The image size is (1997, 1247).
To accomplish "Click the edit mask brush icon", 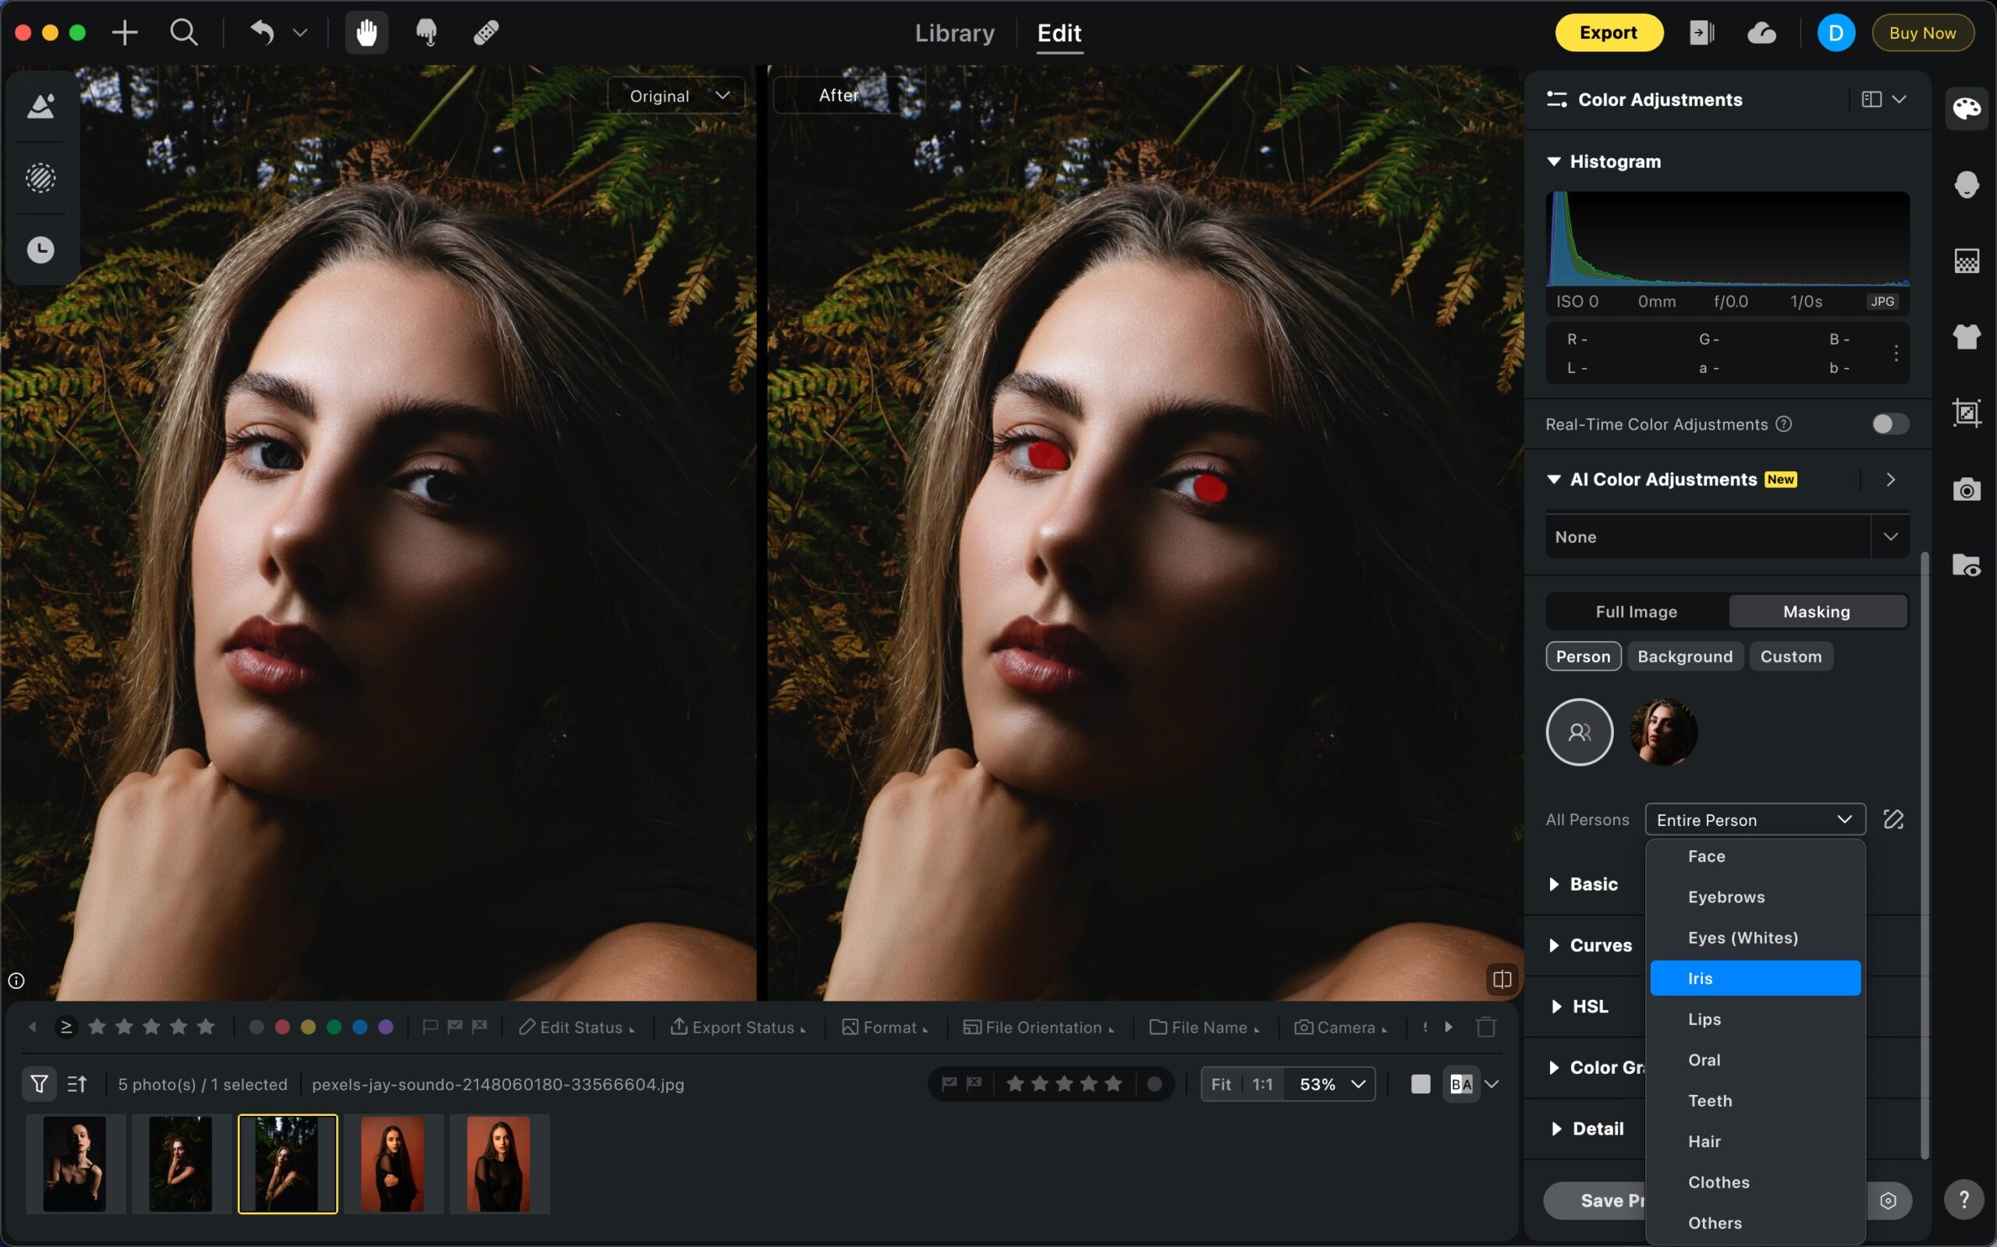I will pos(1893,819).
